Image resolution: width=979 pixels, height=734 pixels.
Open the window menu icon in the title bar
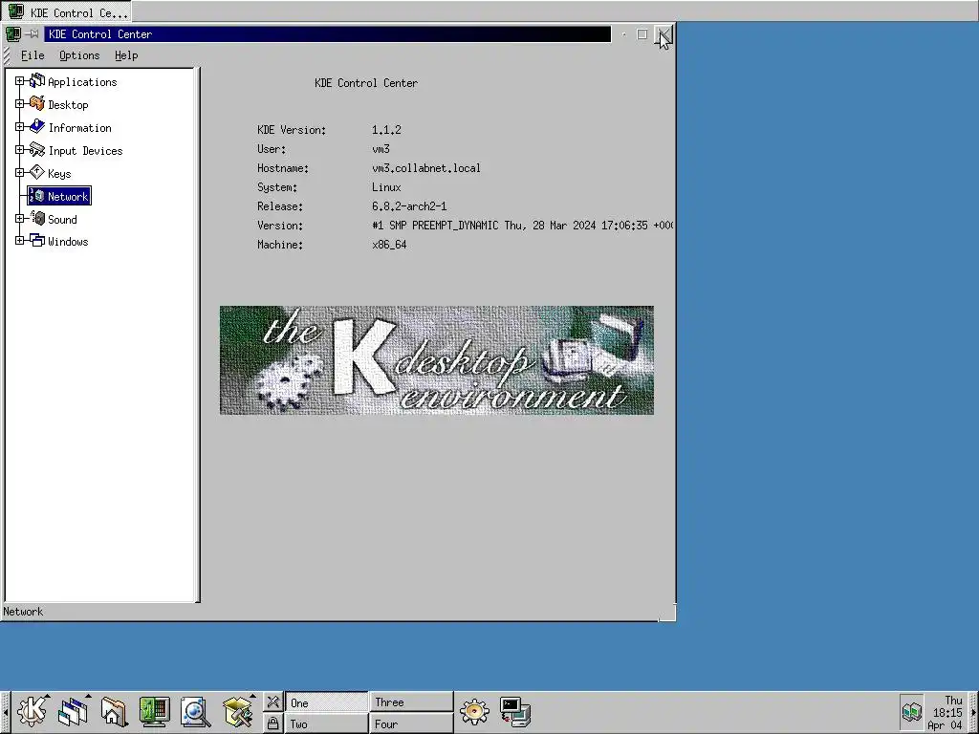point(13,33)
